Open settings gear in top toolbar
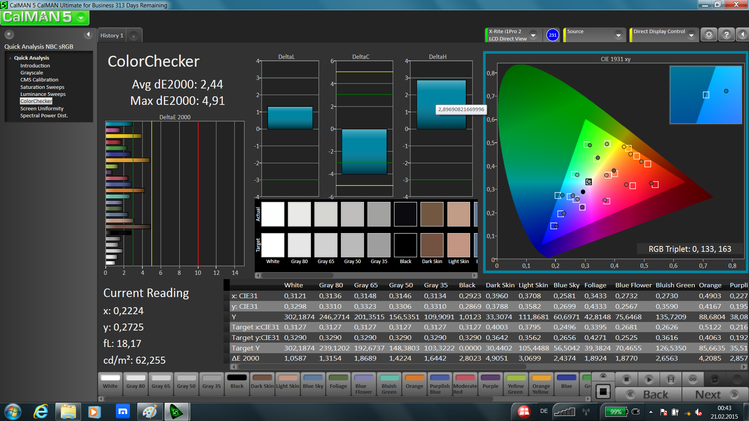The width and height of the screenshot is (749, 421). 709,35
